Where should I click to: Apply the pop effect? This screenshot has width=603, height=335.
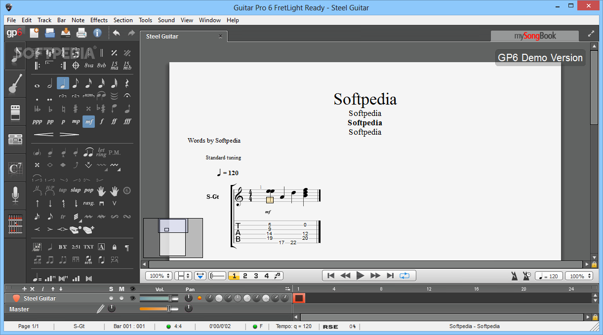click(88, 190)
